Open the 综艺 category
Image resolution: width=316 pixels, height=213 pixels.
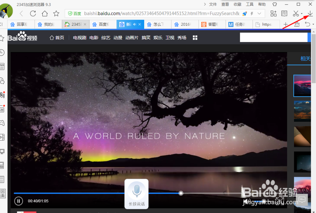pyautogui.click(x=106, y=38)
